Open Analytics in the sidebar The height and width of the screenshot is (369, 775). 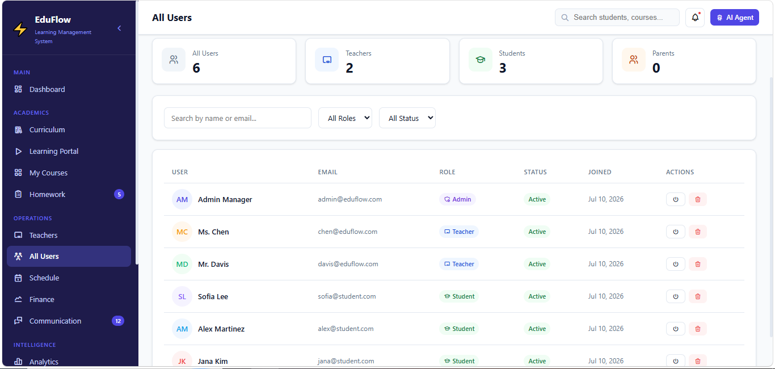[x=69, y=362]
